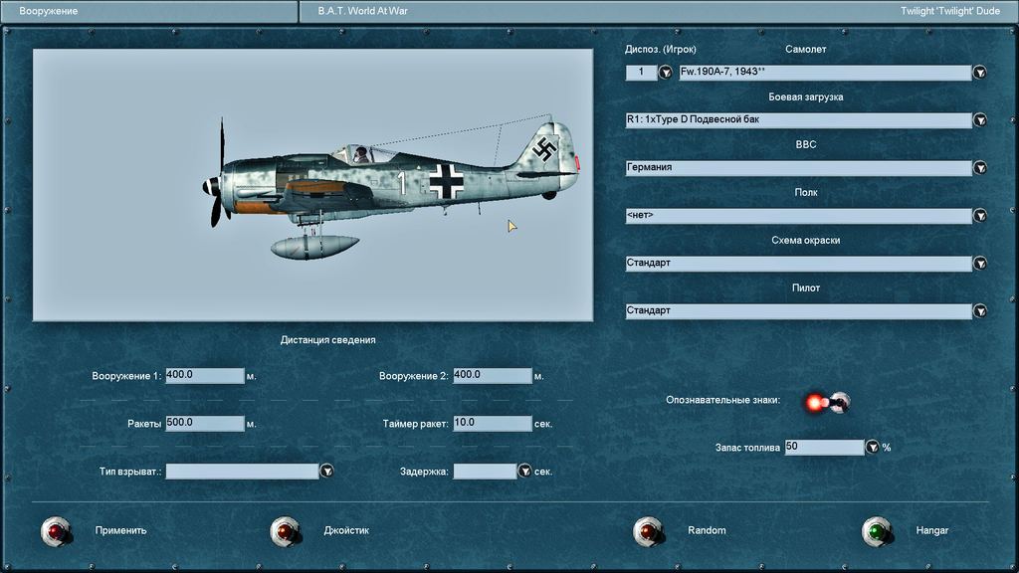Click the Hangar label
1019x573 pixels.
(x=931, y=531)
